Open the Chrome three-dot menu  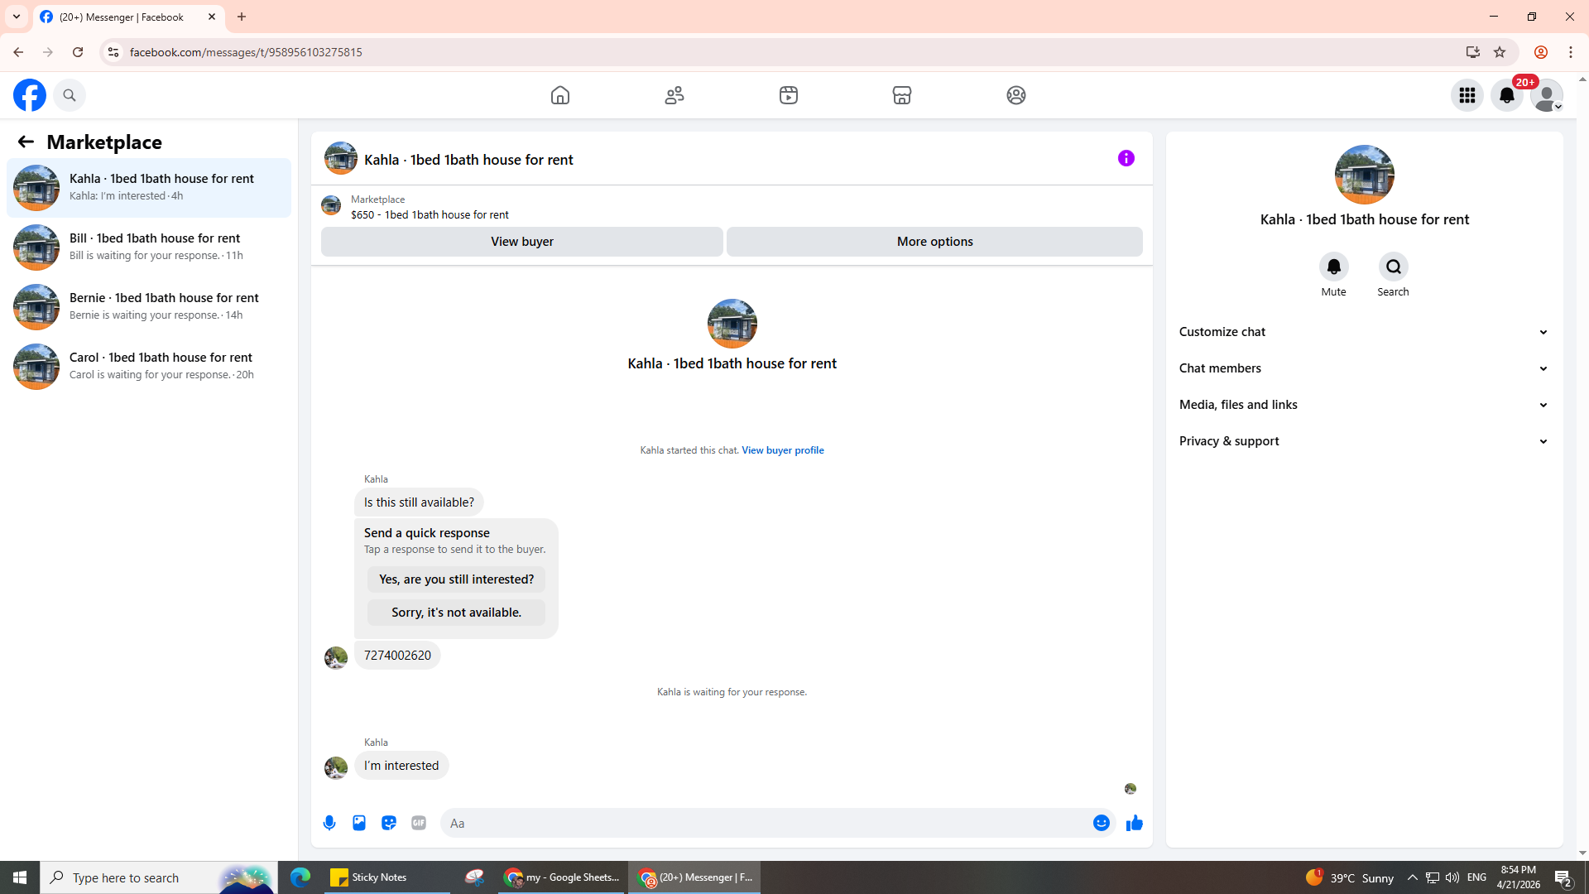(x=1571, y=52)
